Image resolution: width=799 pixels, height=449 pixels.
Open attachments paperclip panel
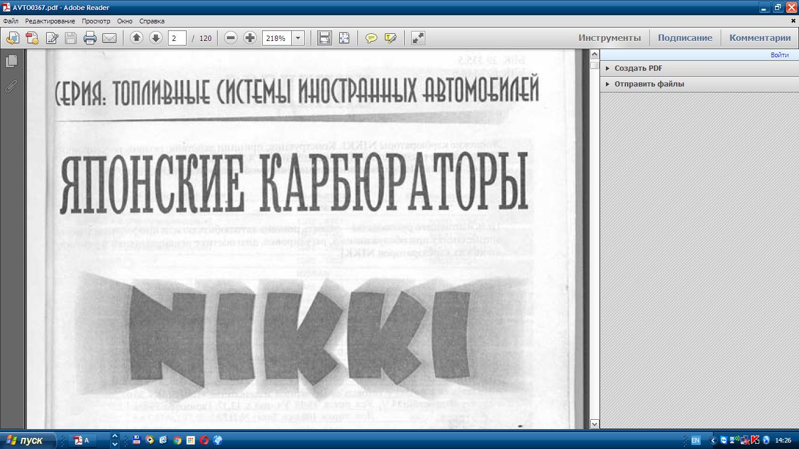point(11,86)
